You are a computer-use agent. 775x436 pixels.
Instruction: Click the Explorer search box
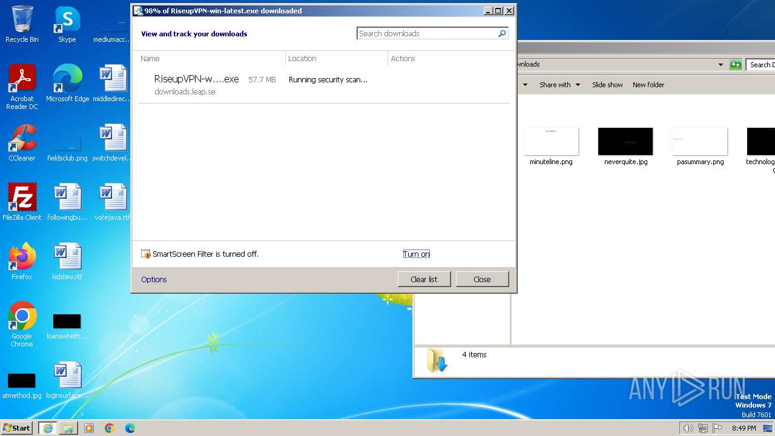point(761,65)
